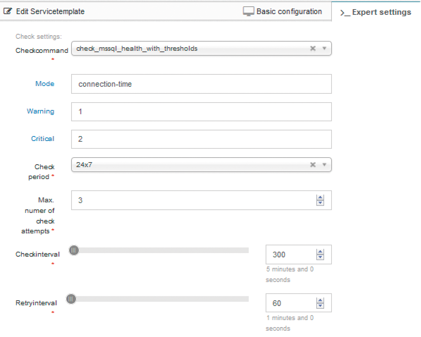
Task: Select the Warning value input showing 1
Action: [201, 111]
